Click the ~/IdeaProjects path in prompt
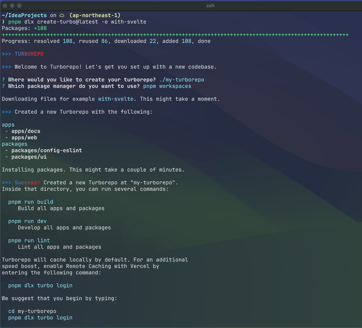The width and height of the screenshot is (362, 328). pos(24,15)
